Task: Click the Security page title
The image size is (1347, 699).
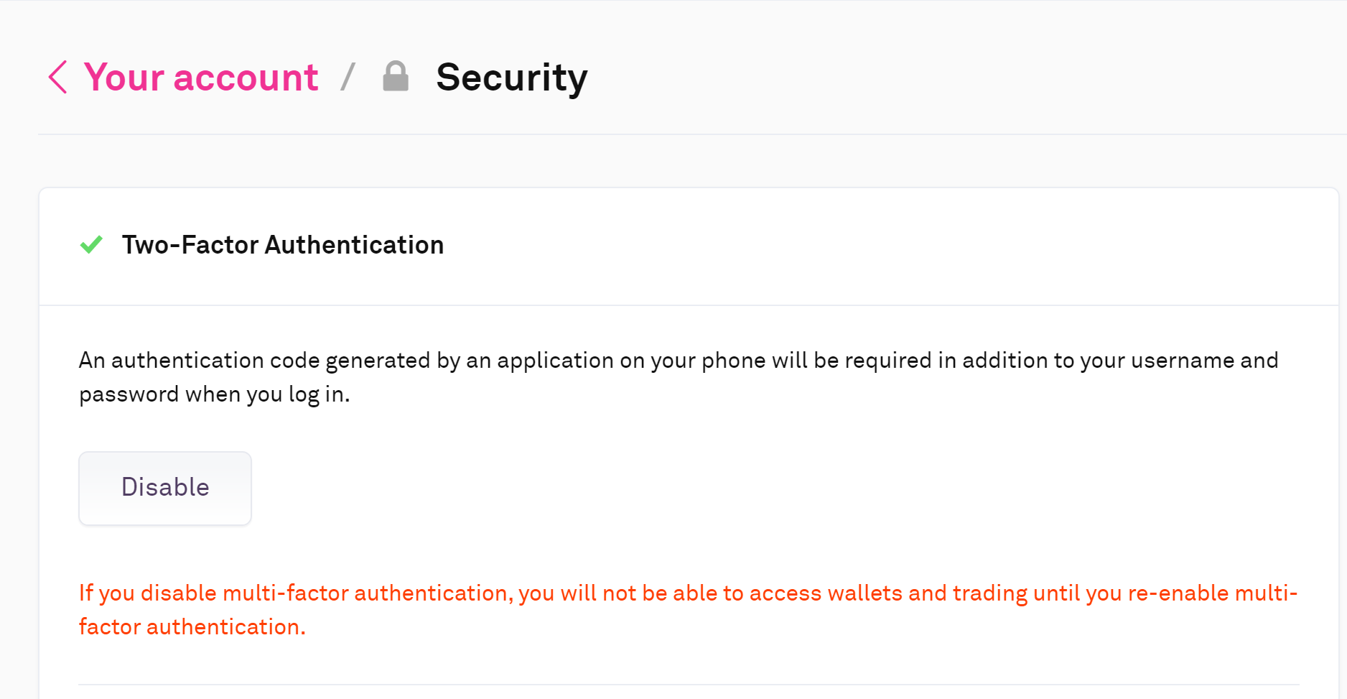Action: [511, 78]
